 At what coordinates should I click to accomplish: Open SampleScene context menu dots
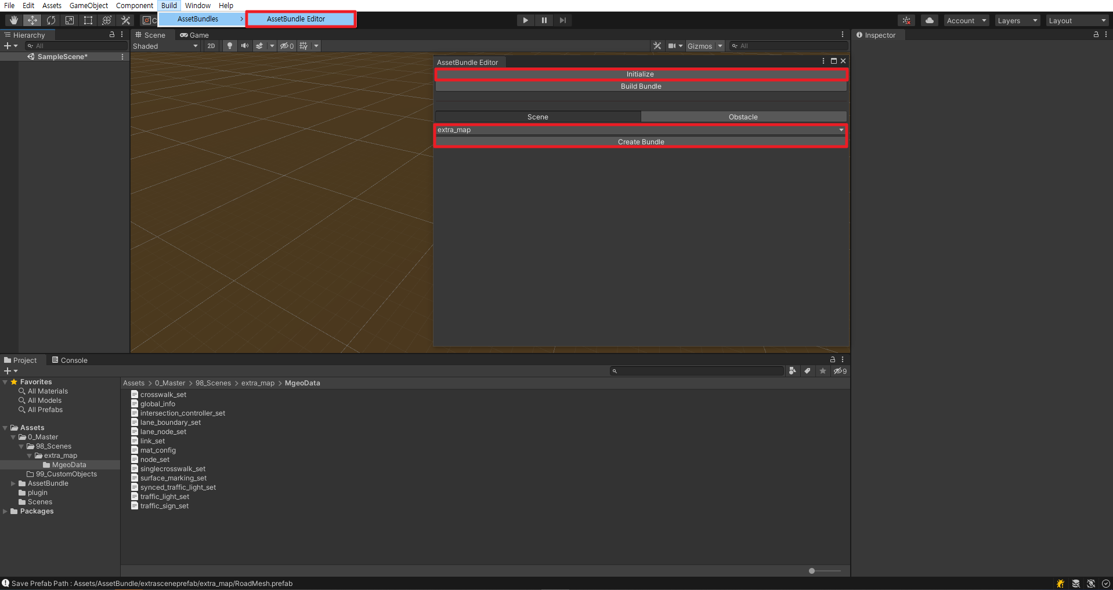[x=122, y=57]
